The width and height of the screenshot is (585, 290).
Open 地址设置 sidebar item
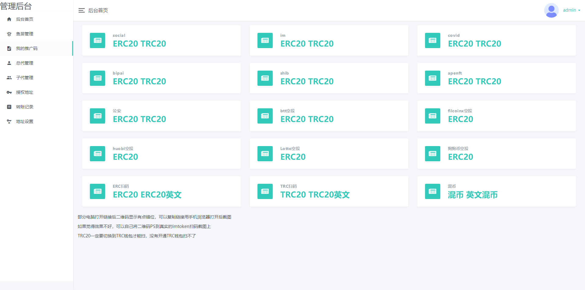pos(37,121)
